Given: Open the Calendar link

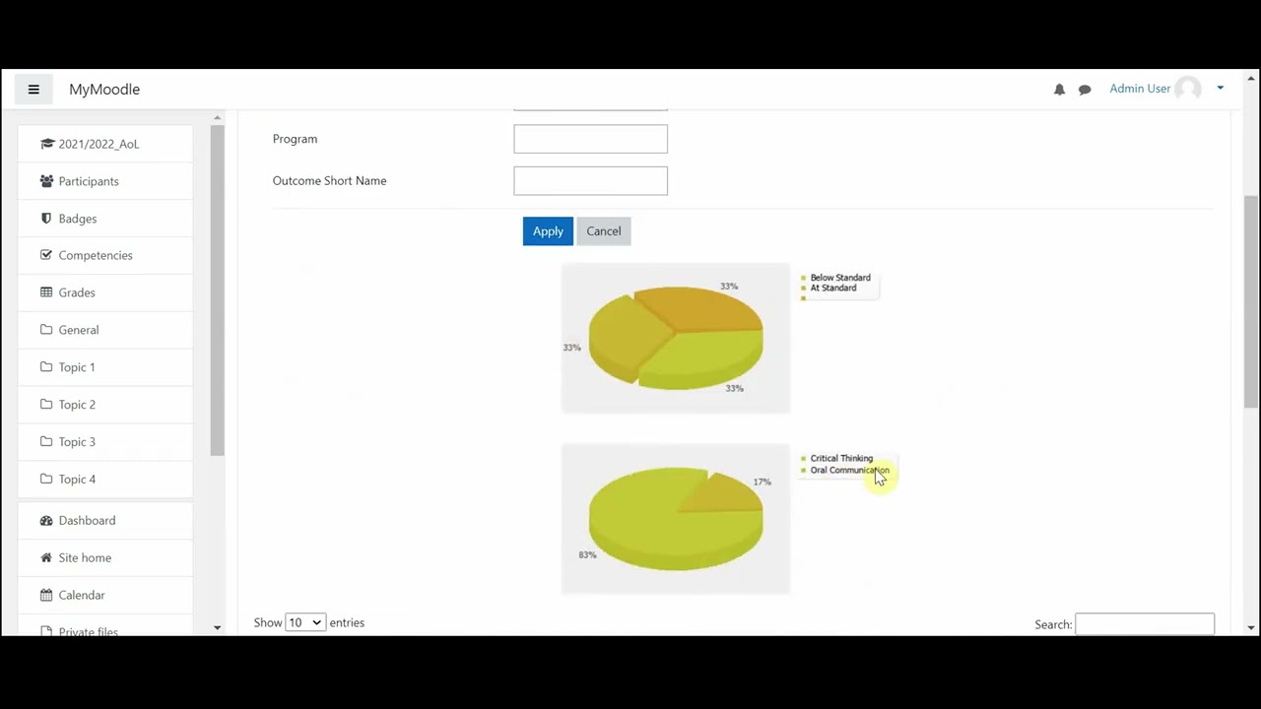Looking at the screenshot, I should tap(82, 596).
